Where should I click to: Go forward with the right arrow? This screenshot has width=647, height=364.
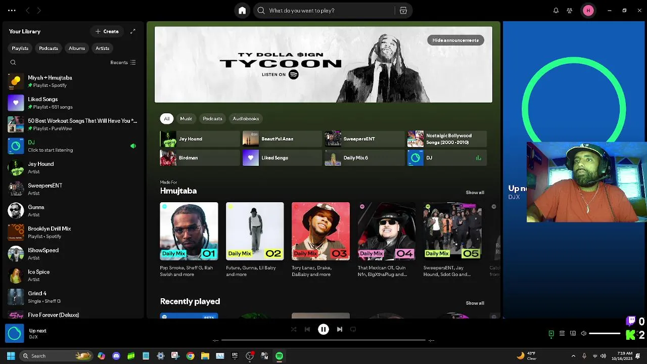tap(39, 11)
